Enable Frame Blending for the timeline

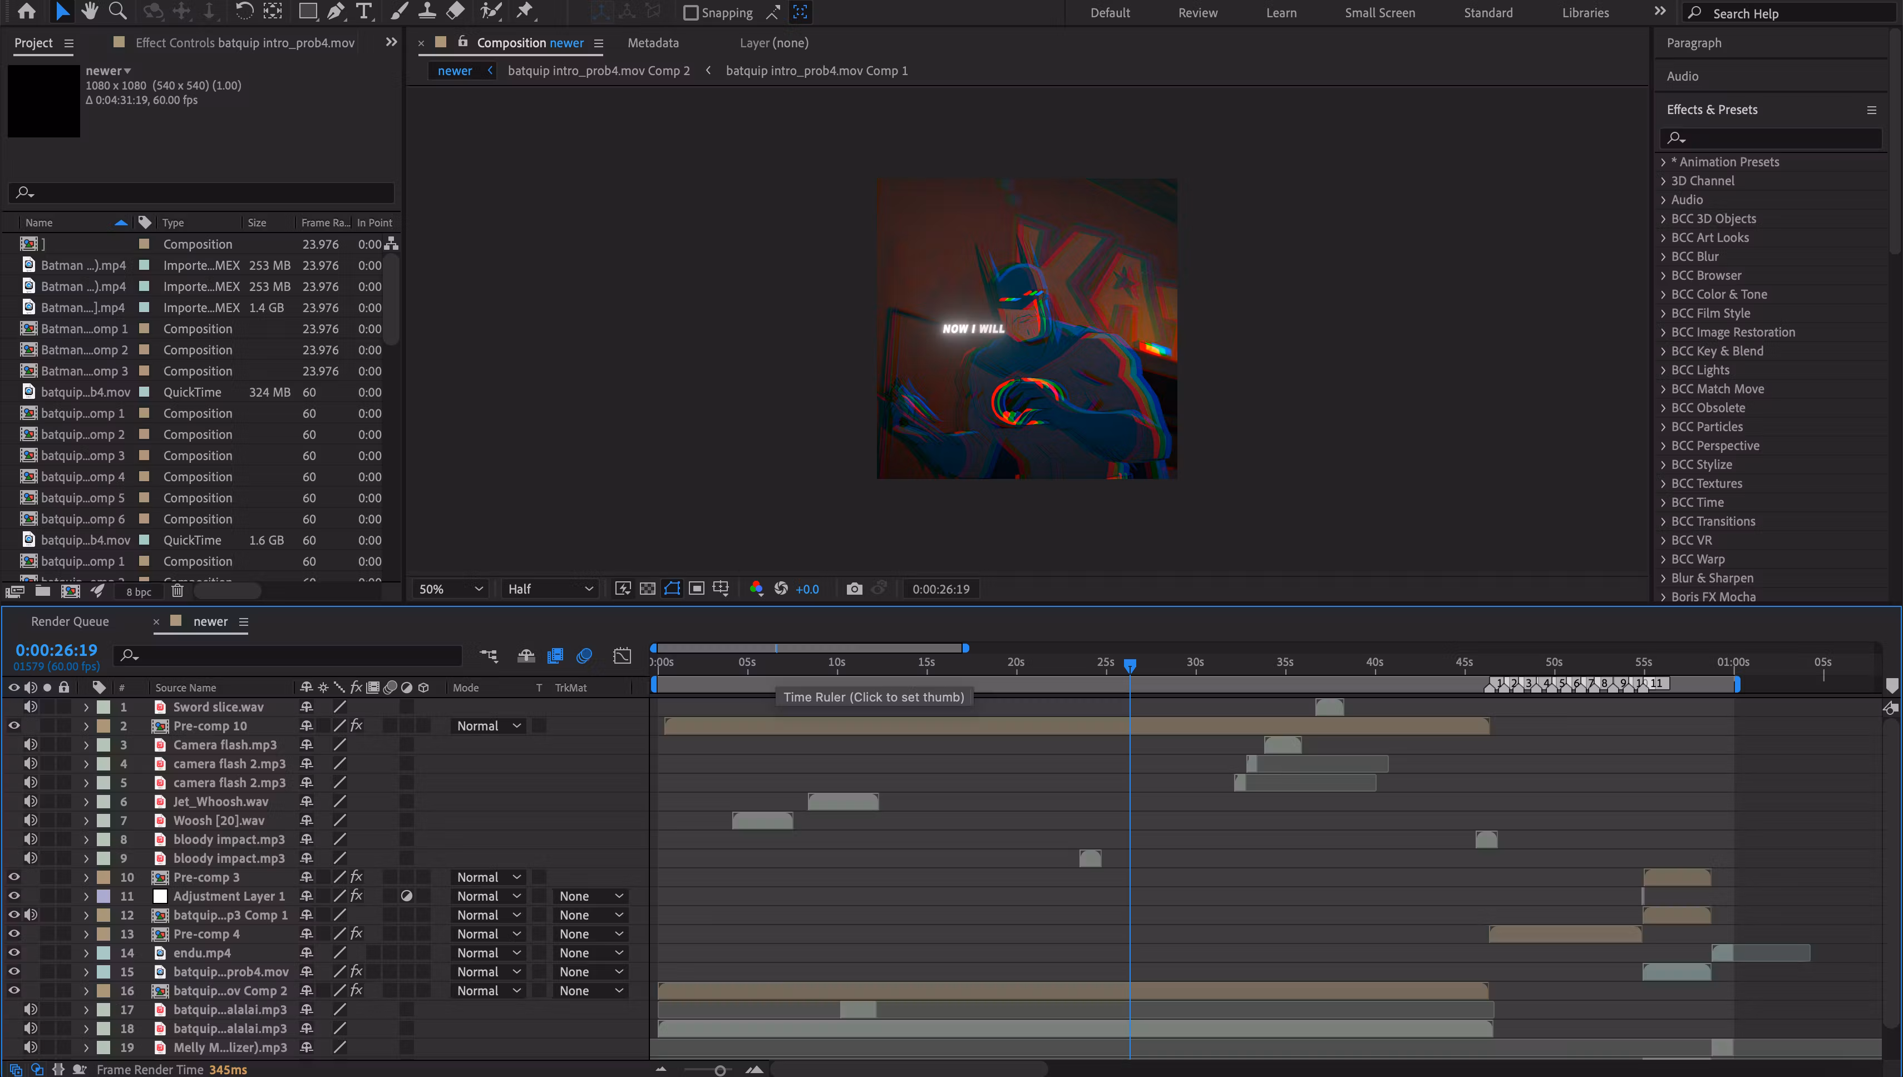point(555,655)
